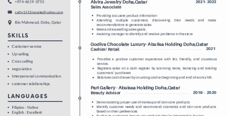Click the SKILLS section heading
The height and width of the screenshot is (116, 228).
click(x=18, y=35)
